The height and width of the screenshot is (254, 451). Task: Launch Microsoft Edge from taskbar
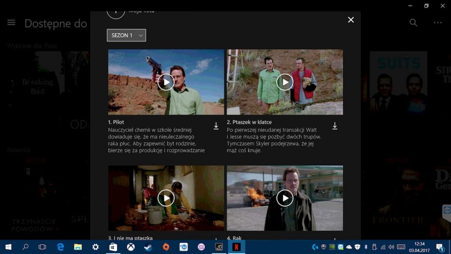click(60, 247)
